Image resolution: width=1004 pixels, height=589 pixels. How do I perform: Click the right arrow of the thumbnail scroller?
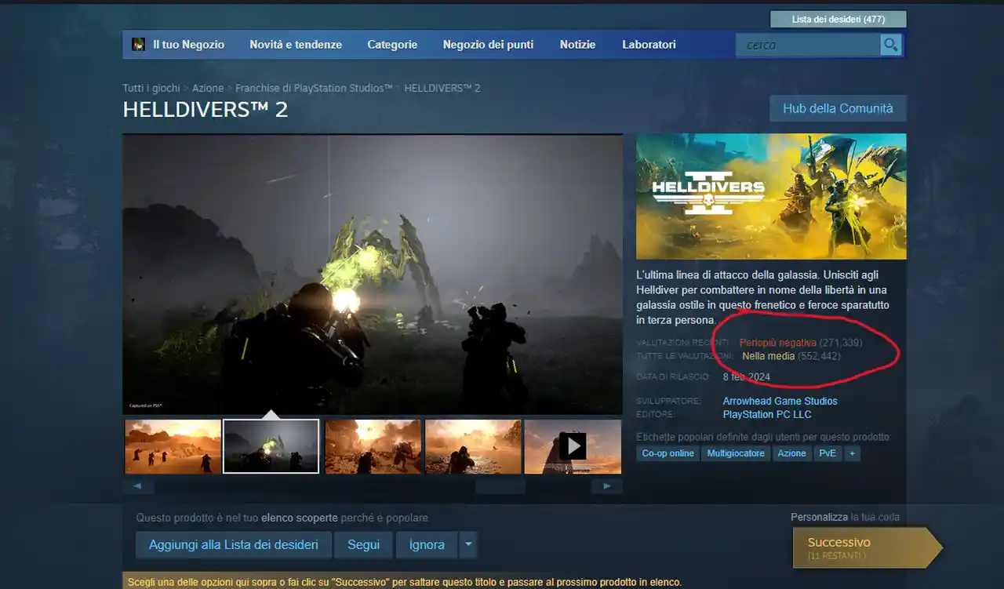tap(606, 486)
